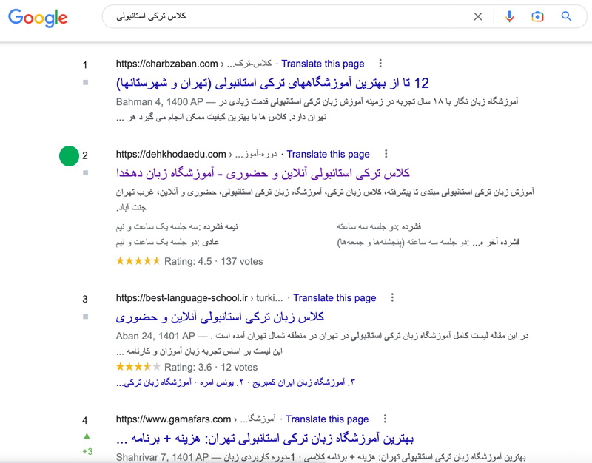This screenshot has width=592, height=463.
Task: Open Google Lens image search camera icon
Action: [x=537, y=16]
